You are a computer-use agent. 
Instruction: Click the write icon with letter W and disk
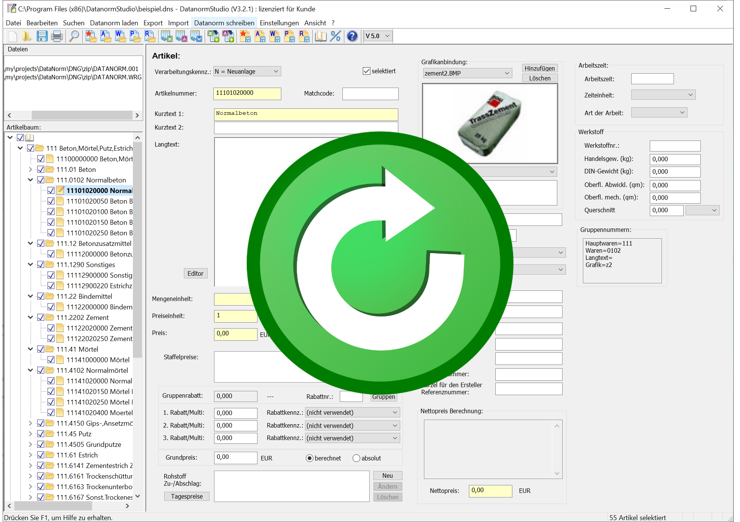[274, 36]
